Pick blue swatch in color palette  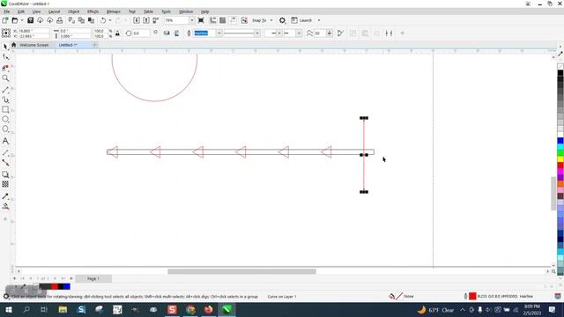point(560,141)
